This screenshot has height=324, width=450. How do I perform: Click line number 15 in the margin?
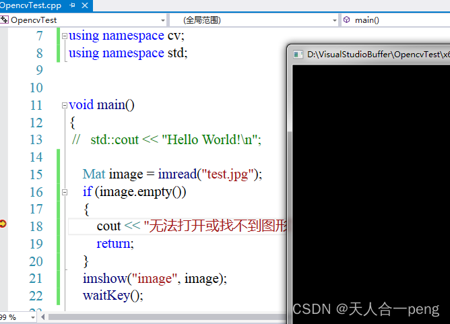click(x=36, y=174)
